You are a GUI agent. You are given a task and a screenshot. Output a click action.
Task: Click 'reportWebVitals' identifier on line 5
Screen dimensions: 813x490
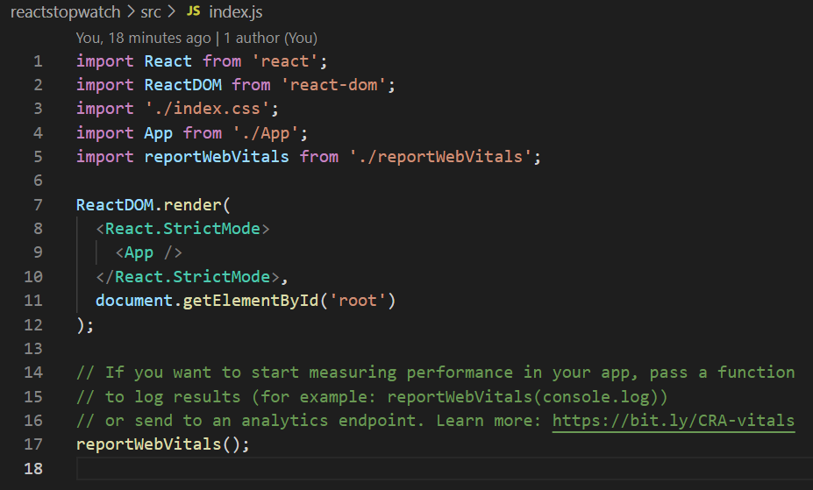(217, 157)
